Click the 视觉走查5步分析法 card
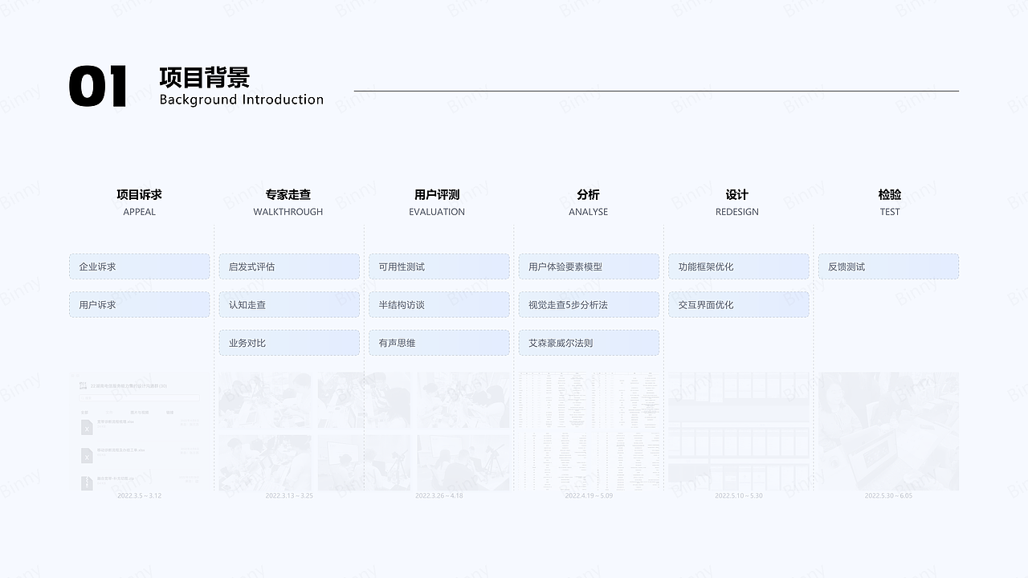Screen dimensions: 1028x578 (589, 304)
